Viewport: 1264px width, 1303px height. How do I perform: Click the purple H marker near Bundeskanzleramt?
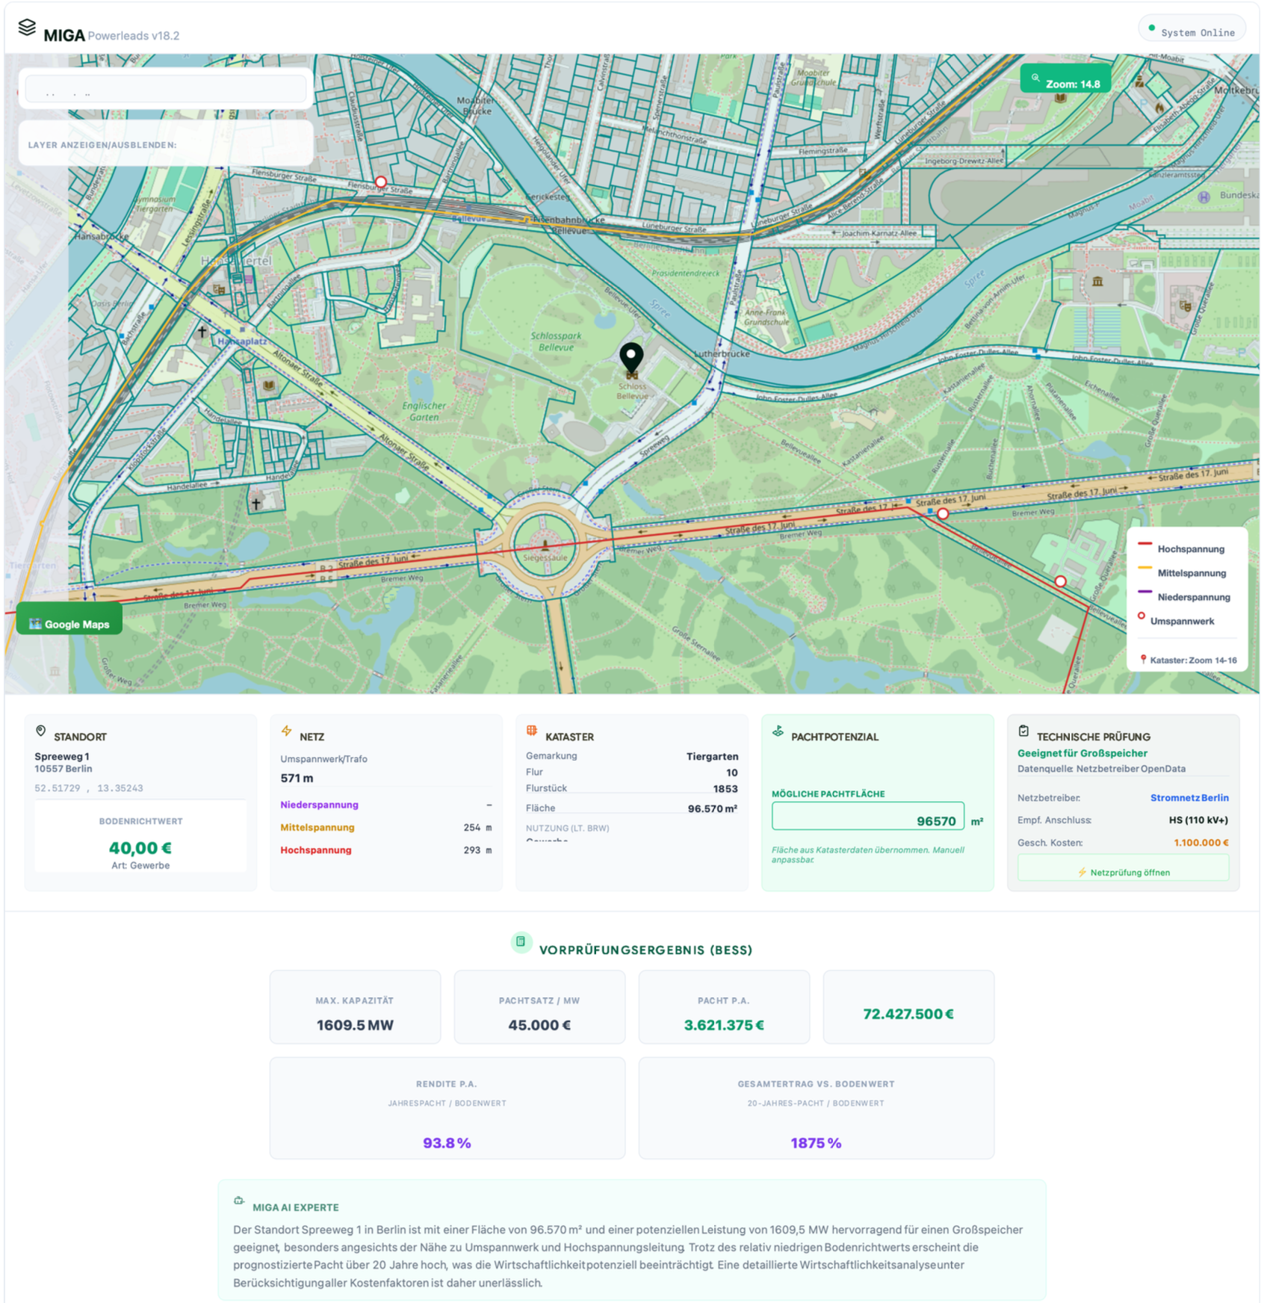pyautogui.click(x=1204, y=197)
